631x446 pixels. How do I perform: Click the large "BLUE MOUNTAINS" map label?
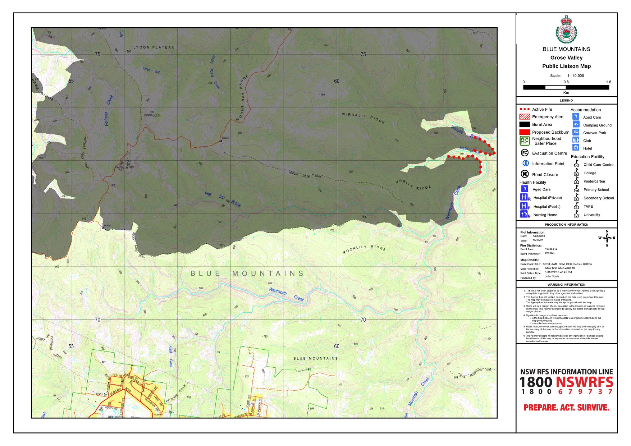pyautogui.click(x=247, y=273)
